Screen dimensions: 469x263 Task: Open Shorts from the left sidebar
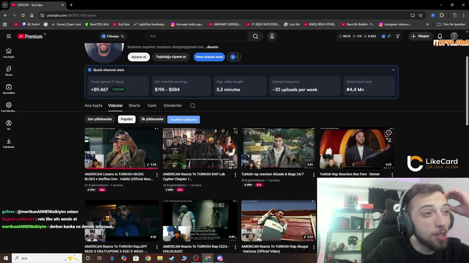click(9, 71)
